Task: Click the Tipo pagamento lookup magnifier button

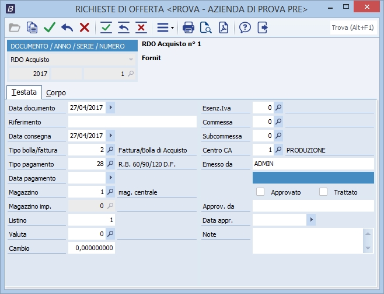Action: (x=111, y=164)
